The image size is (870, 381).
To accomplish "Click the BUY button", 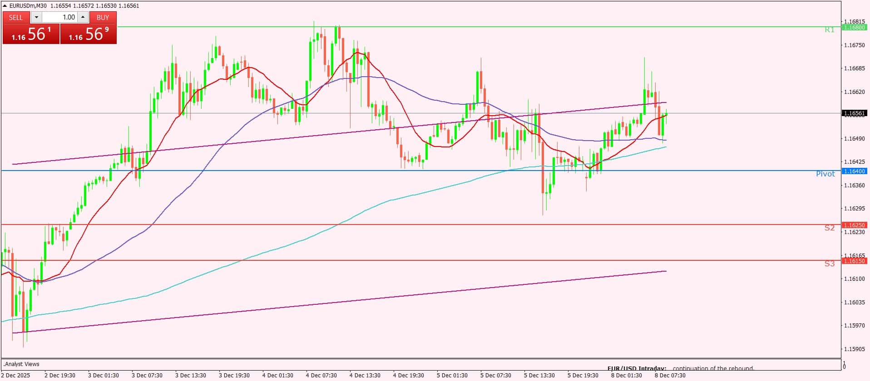I will coord(103,17).
